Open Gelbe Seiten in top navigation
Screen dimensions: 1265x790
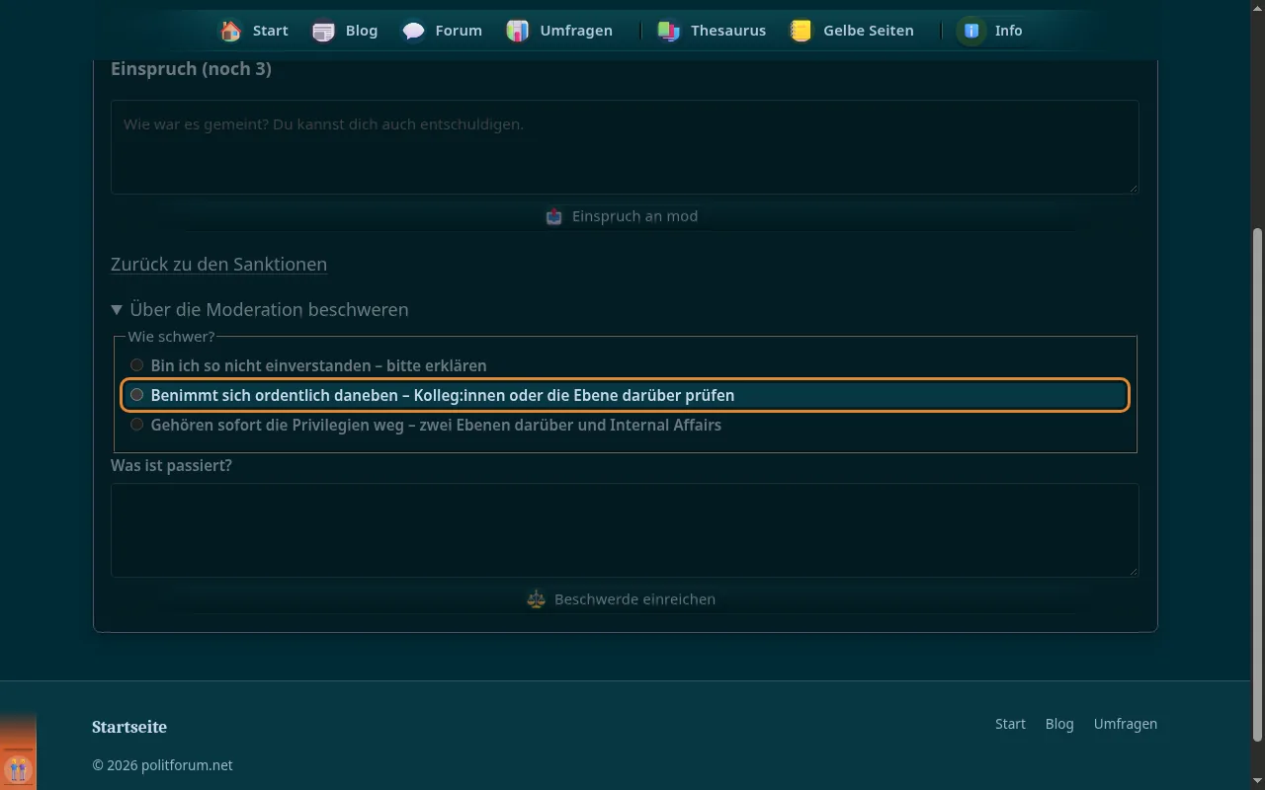852,31
